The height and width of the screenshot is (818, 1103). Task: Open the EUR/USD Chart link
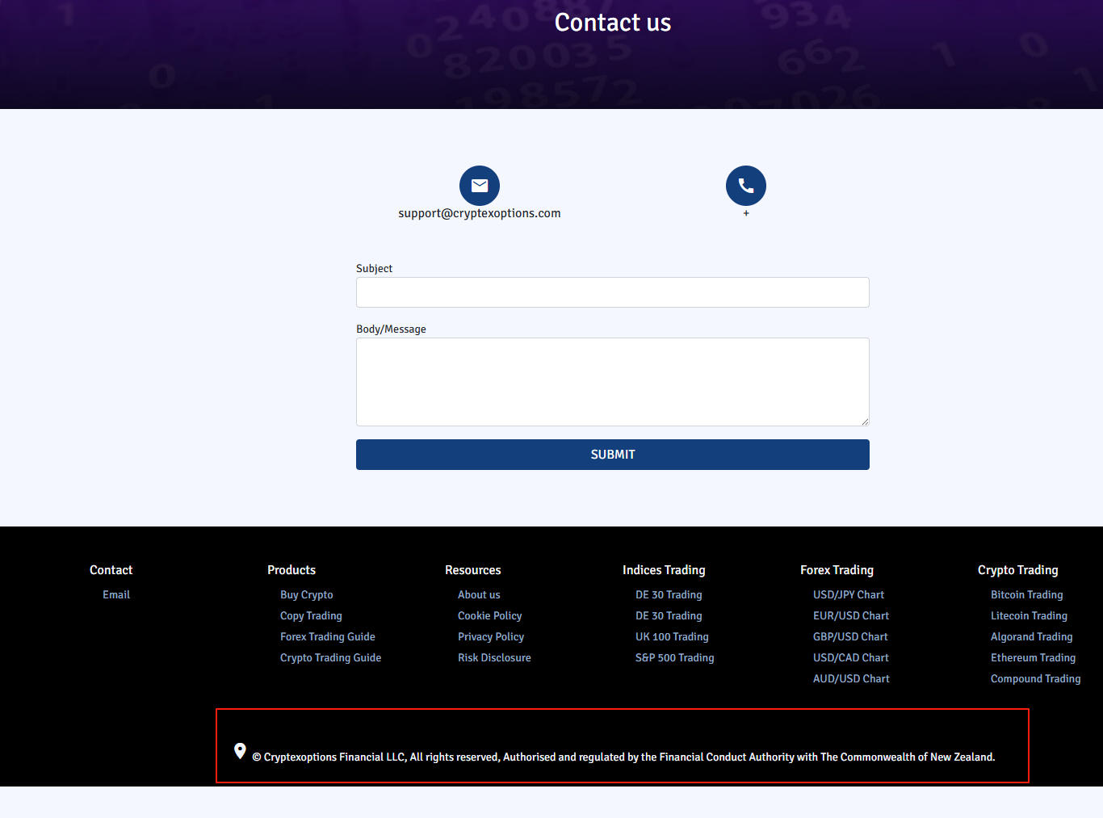coord(850,616)
